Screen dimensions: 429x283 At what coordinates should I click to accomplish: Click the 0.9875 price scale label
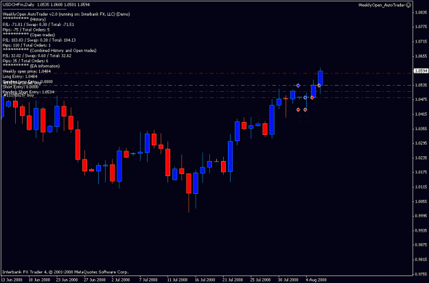coord(421,245)
